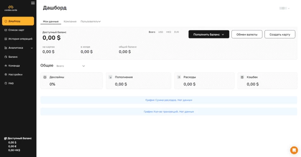Viewport: 301px width, 157px height.
Task: Open the Дашборд sidebar item
Action: tap(18, 21)
